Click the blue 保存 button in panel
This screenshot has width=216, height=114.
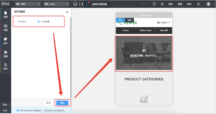tap(62, 103)
